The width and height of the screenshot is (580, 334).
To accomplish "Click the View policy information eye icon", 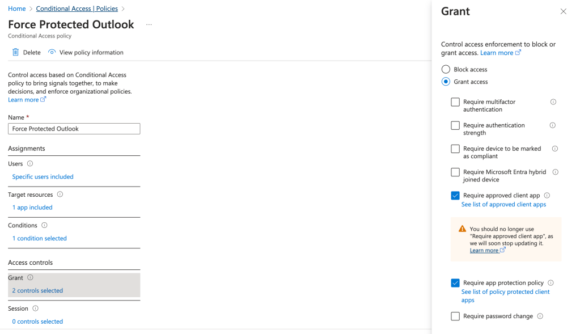I will [x=52, y=52].
